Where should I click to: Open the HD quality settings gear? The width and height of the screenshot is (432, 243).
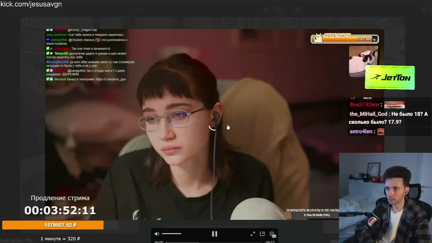tap(272, 234)
